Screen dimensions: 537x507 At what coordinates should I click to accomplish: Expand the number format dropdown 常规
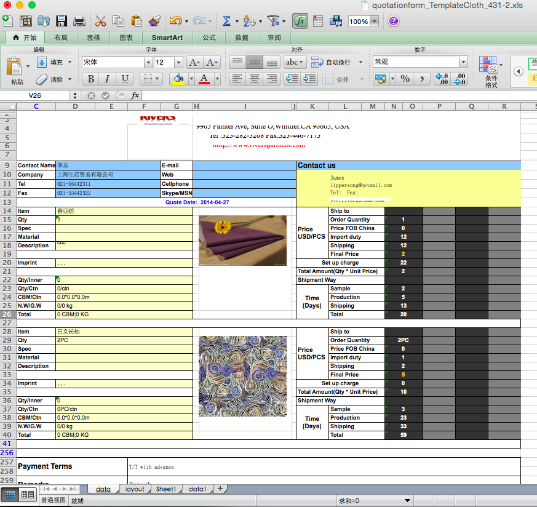coord(463,62)
